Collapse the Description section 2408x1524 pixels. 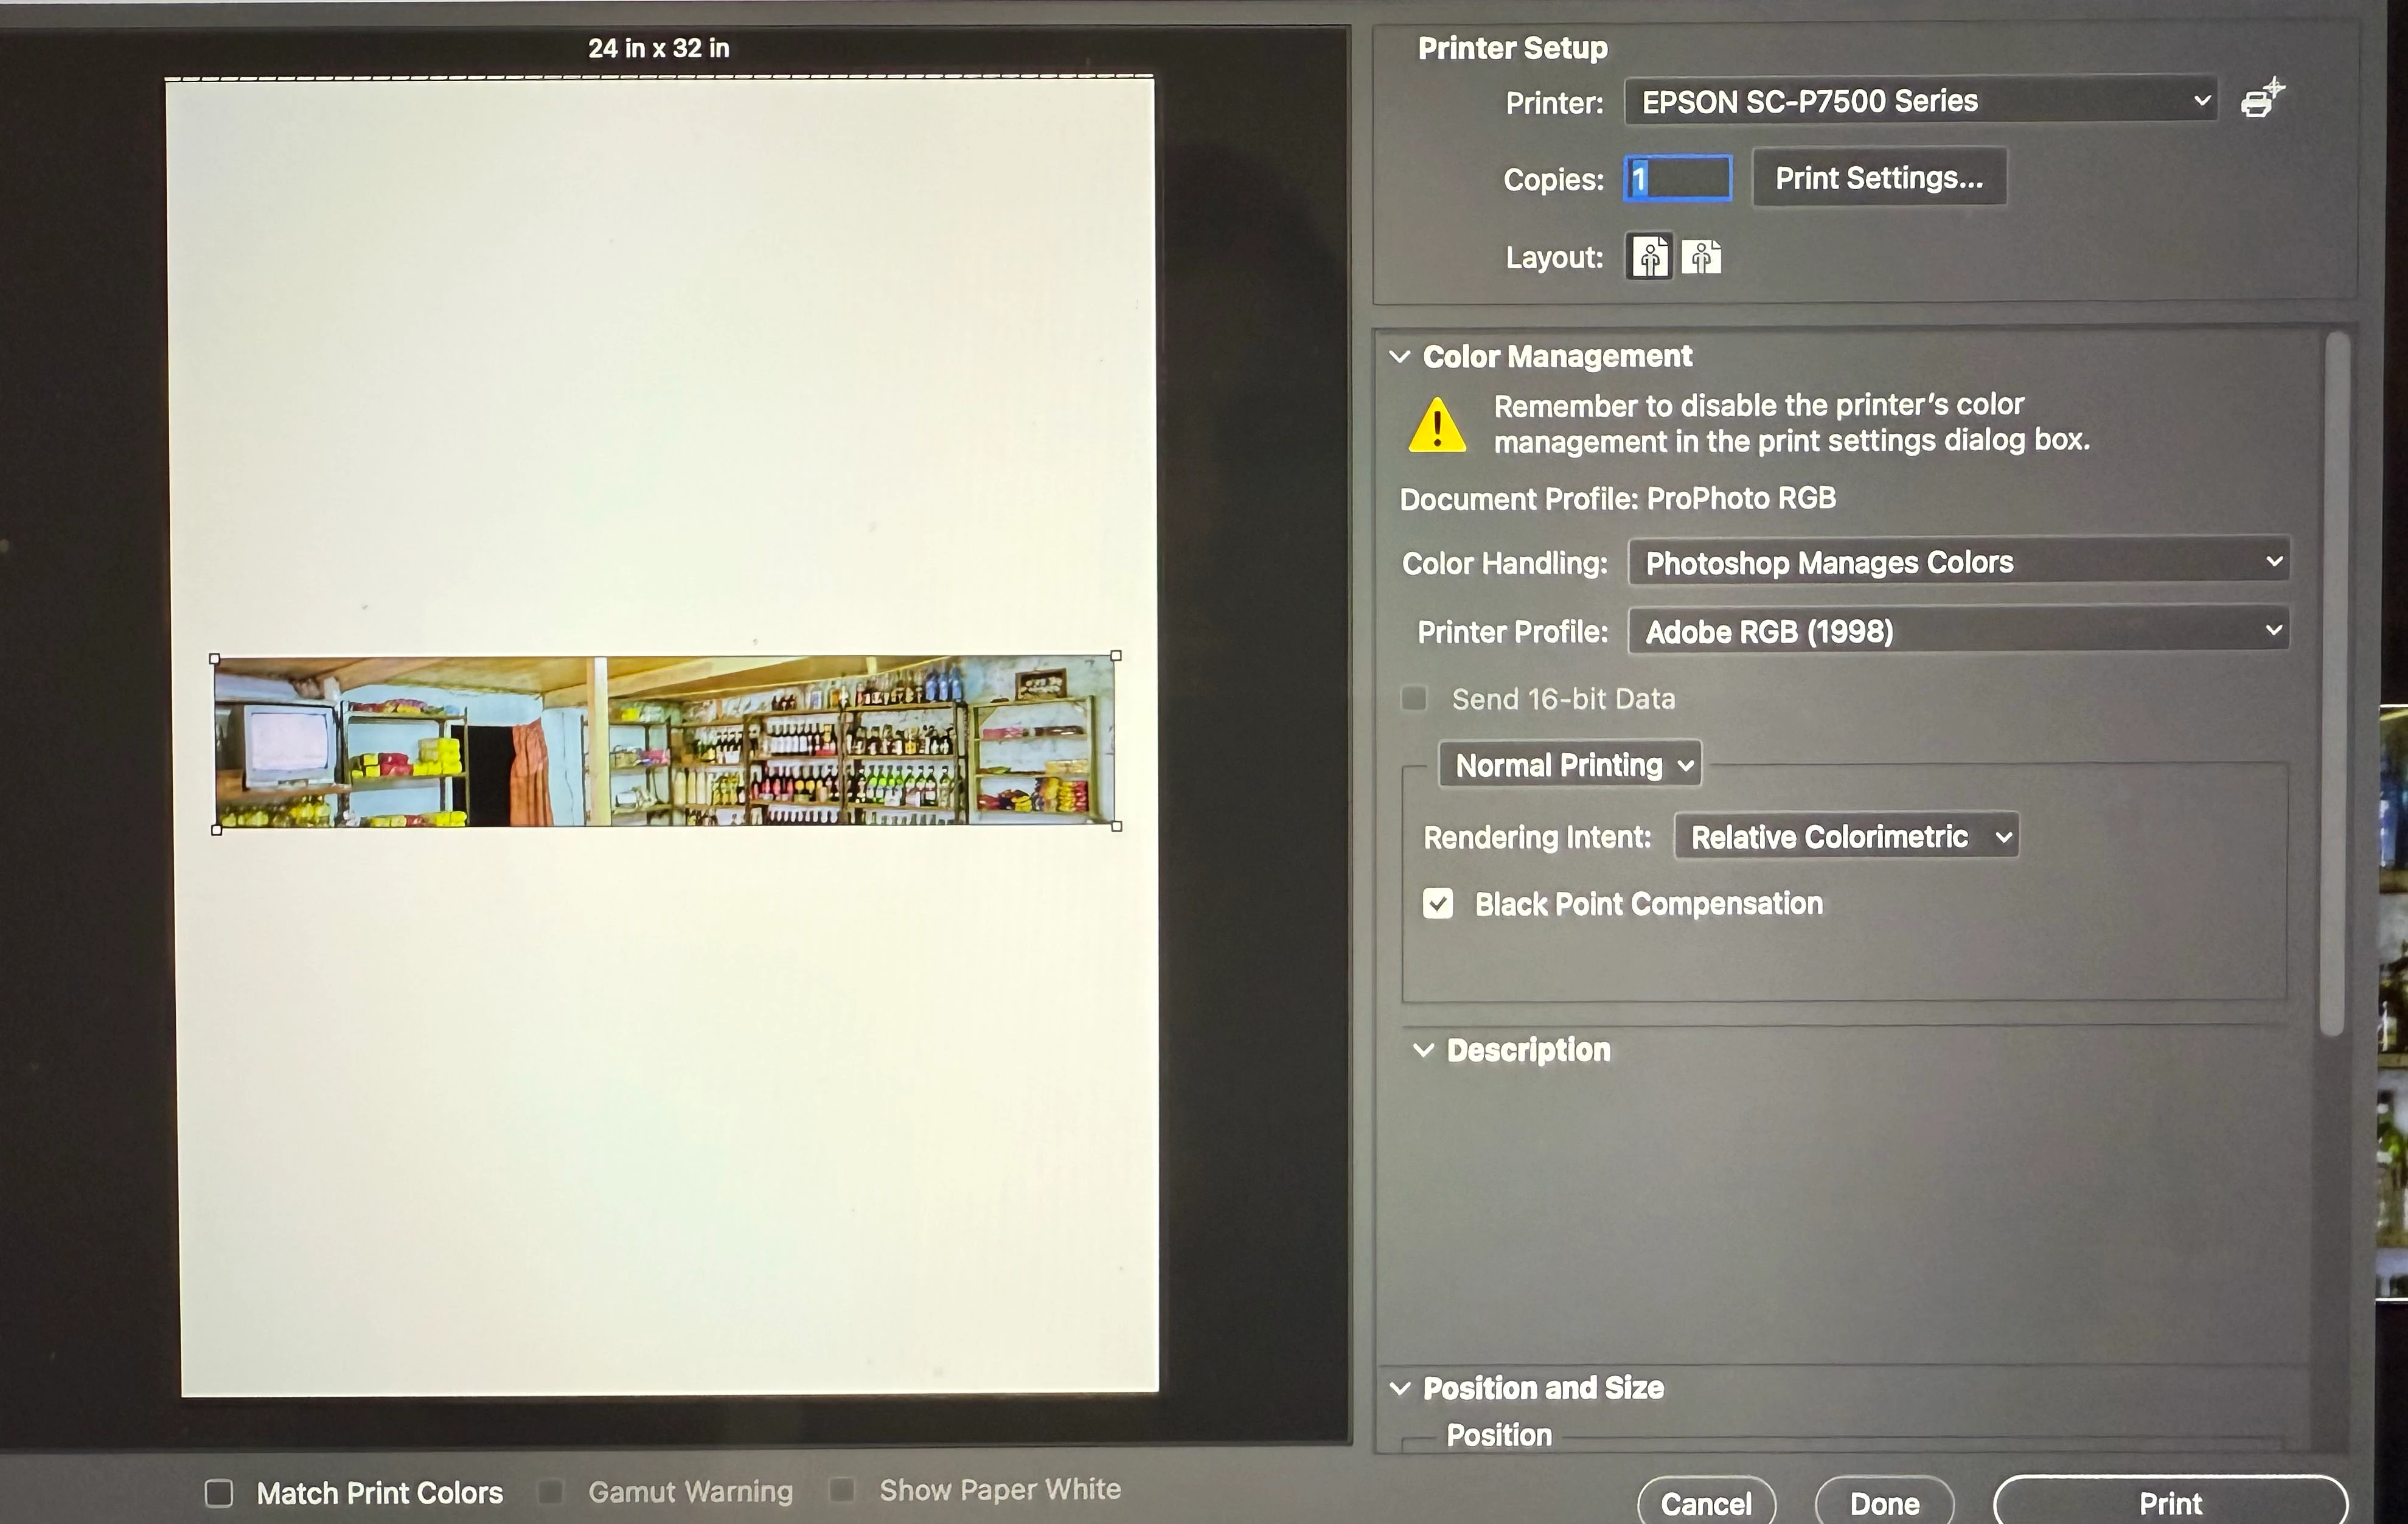(1423, 1050)
